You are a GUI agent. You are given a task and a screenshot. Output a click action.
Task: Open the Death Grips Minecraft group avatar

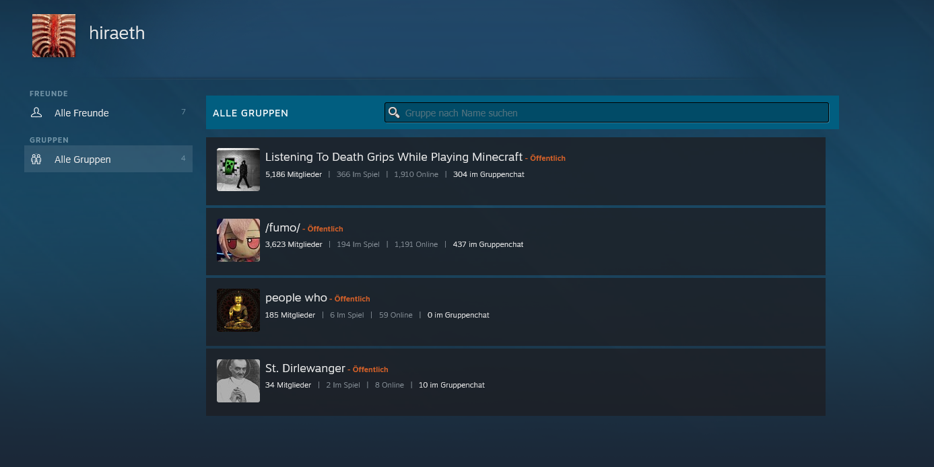[238, 170]
